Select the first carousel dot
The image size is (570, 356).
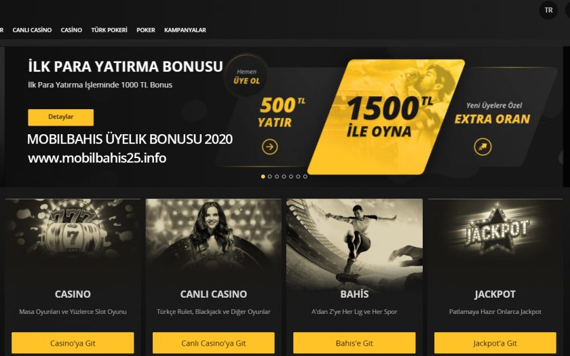[263, 176]
